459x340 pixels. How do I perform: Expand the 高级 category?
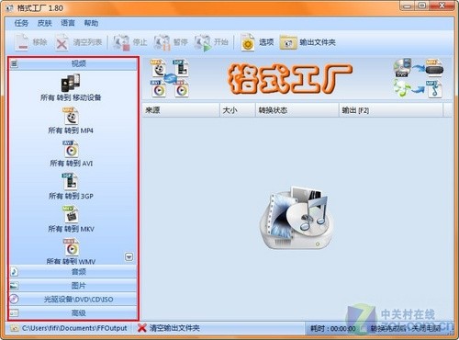tap(73, 313)
